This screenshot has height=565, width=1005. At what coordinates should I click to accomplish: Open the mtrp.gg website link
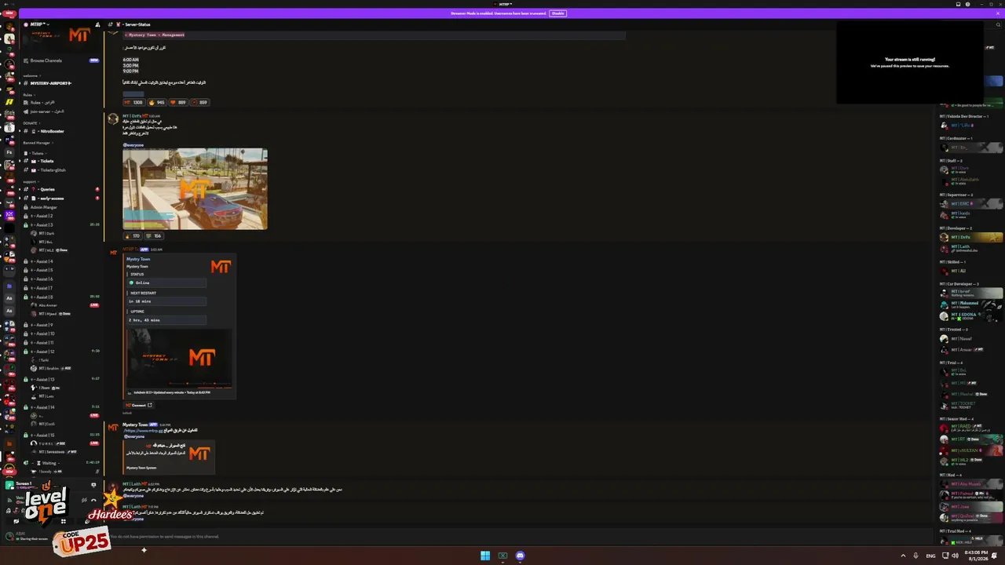(144, 431)
